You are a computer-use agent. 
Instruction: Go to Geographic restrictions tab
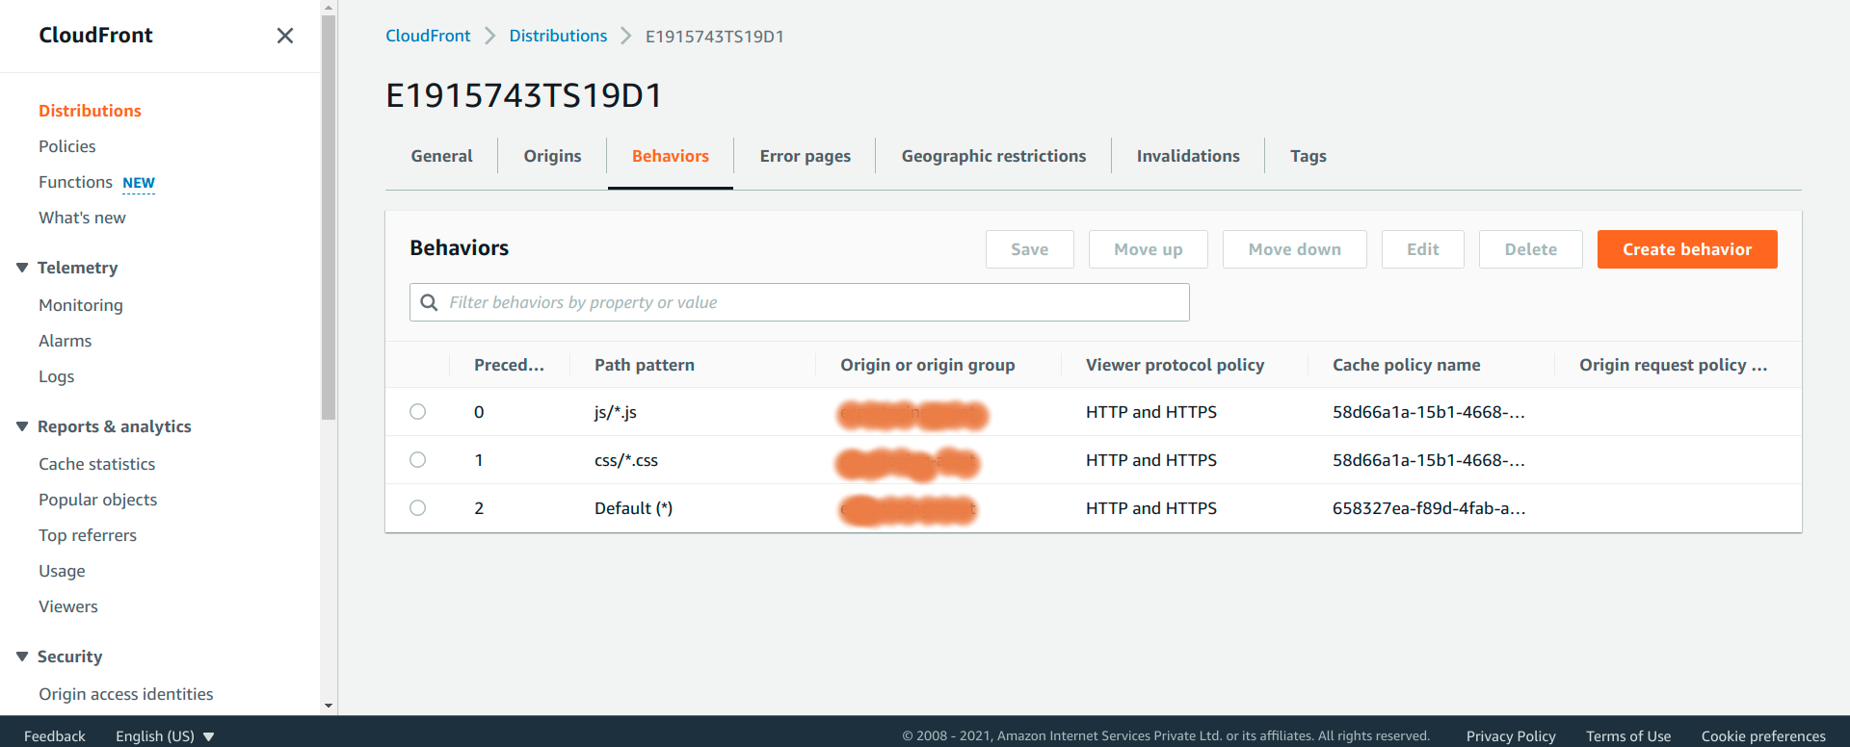click(993, 156)
